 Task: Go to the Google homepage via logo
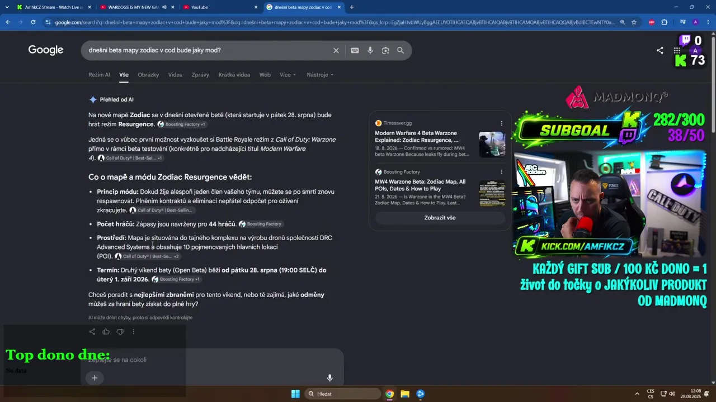(46, 50)
